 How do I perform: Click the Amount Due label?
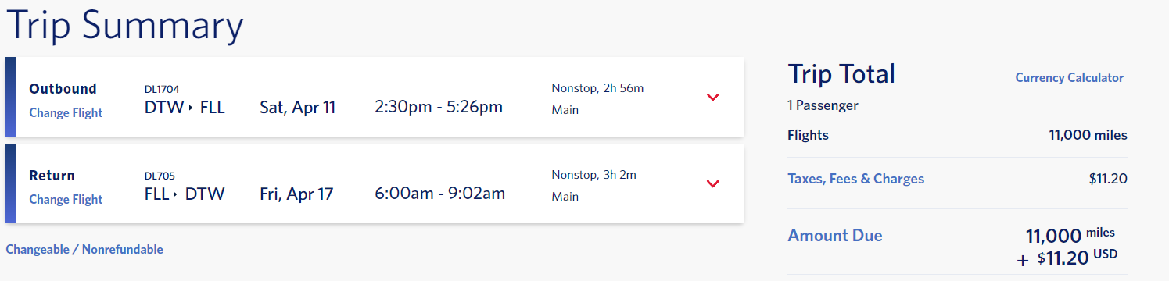[x=834, y=235]
